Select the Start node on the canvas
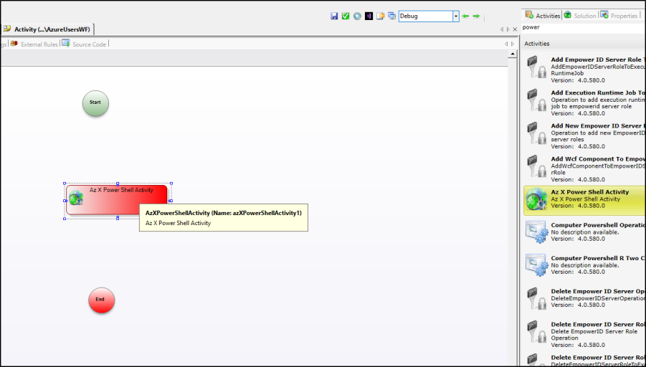646x367 pixels. [95, 103]
